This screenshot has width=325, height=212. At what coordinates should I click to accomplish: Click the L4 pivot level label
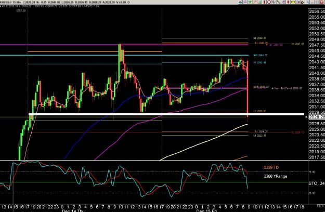click(x=259, y=136)
